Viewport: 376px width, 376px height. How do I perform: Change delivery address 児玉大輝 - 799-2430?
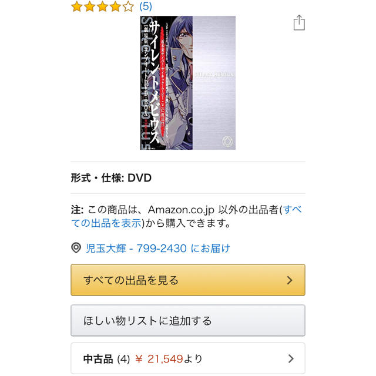[x=158, y=248]
